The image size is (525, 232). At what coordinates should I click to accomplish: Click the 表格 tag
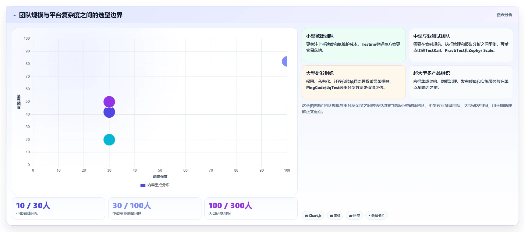click(335, 216)
